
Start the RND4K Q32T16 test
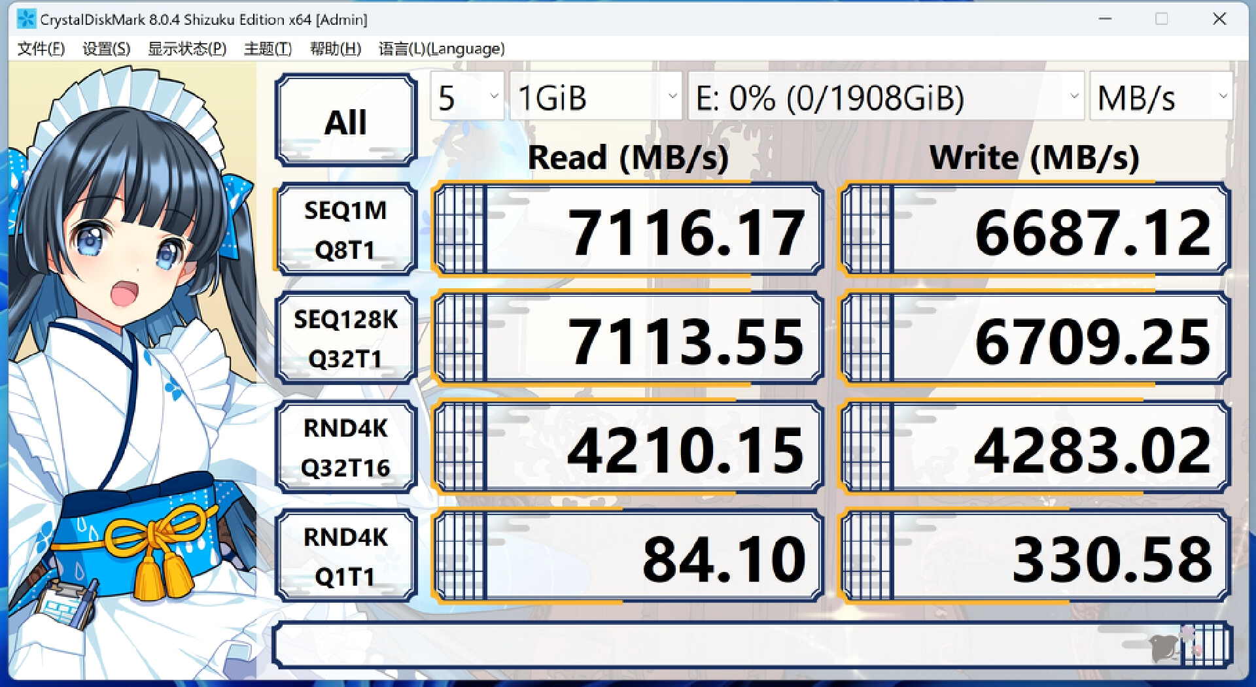(x=346, y=448)
